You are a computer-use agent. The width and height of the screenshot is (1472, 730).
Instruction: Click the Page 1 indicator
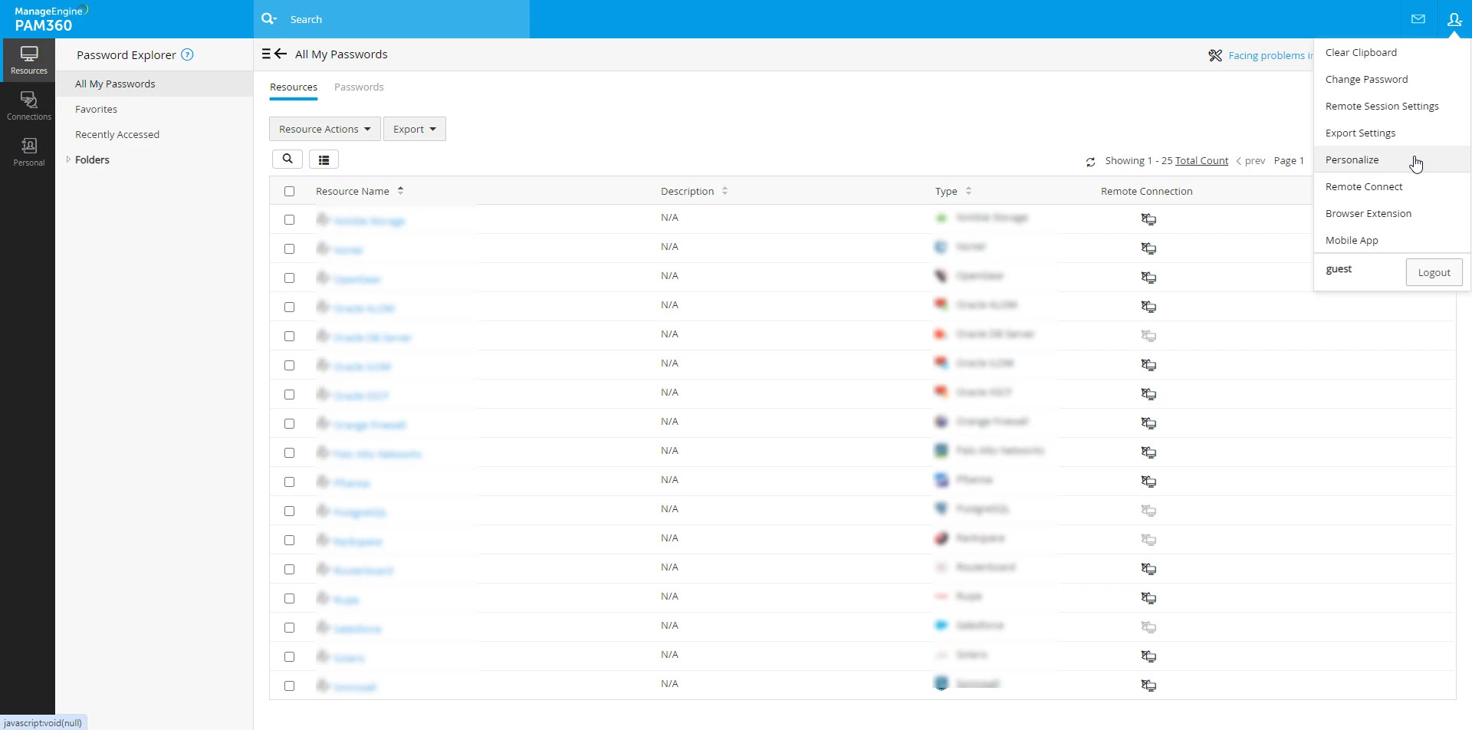click(x=1289, y=161)
